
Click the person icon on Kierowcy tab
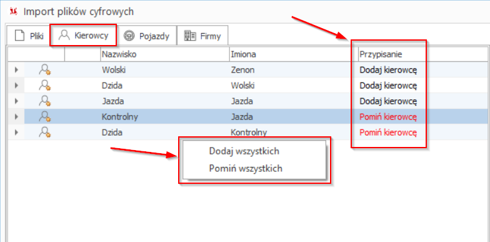pos(64,35)
